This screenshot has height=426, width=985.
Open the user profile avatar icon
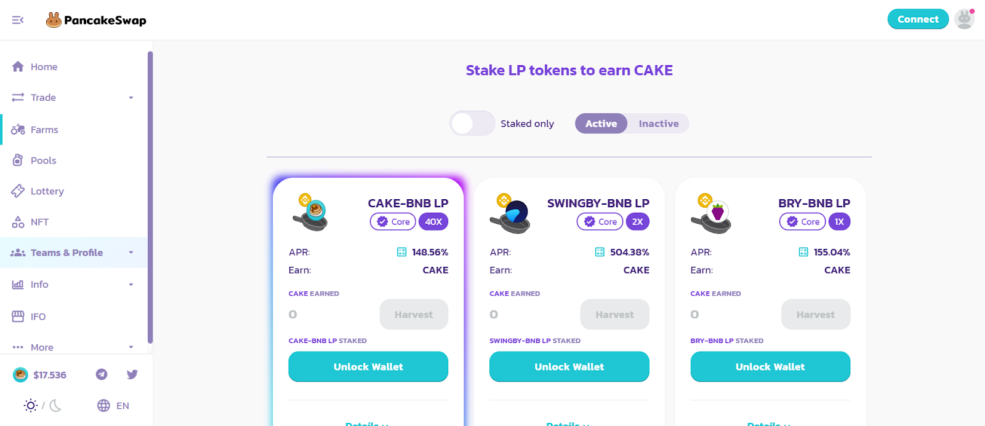click(x=965, y=19)
